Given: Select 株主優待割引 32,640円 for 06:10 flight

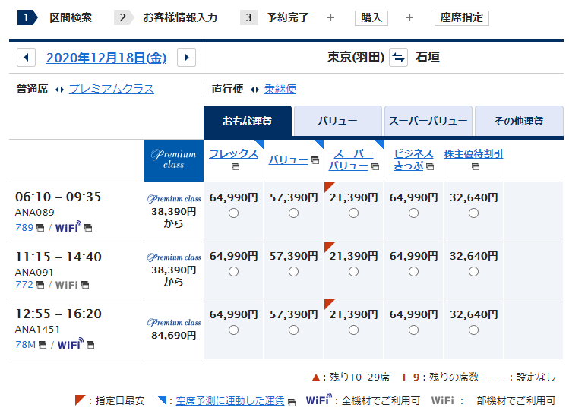Looking at the screenshot, I should tap(473, 213).
